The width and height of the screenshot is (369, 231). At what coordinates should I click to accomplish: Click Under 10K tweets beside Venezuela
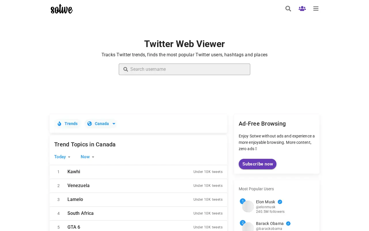(208, 186)
